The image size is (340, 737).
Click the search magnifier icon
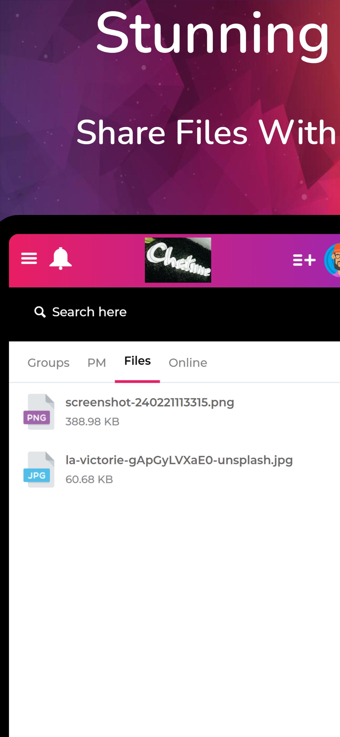coord(40,312)
